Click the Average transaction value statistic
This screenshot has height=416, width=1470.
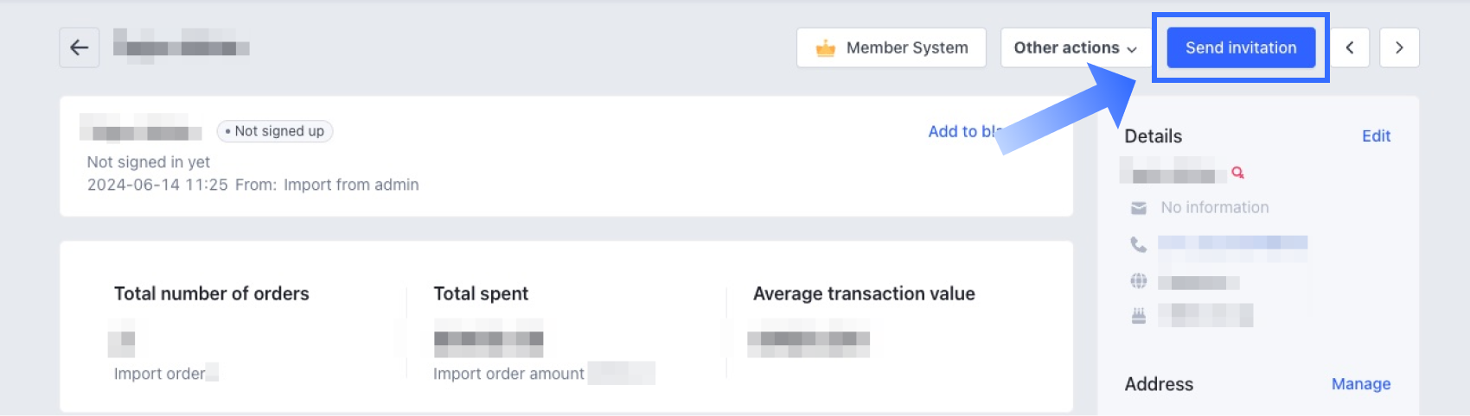(864, 293)
